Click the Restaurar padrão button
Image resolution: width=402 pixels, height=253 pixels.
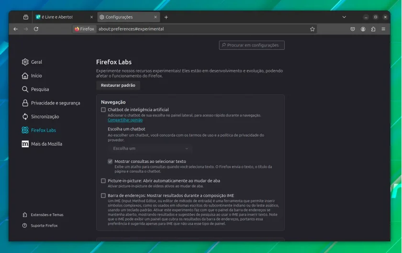tap(118, 85)
